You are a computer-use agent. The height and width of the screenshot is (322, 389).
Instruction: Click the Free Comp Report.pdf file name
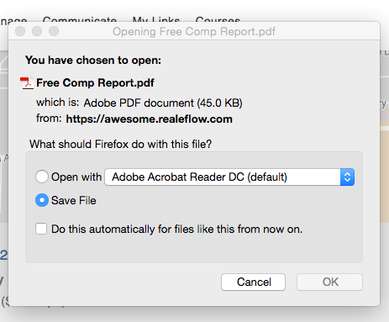[x=95, y=83]
